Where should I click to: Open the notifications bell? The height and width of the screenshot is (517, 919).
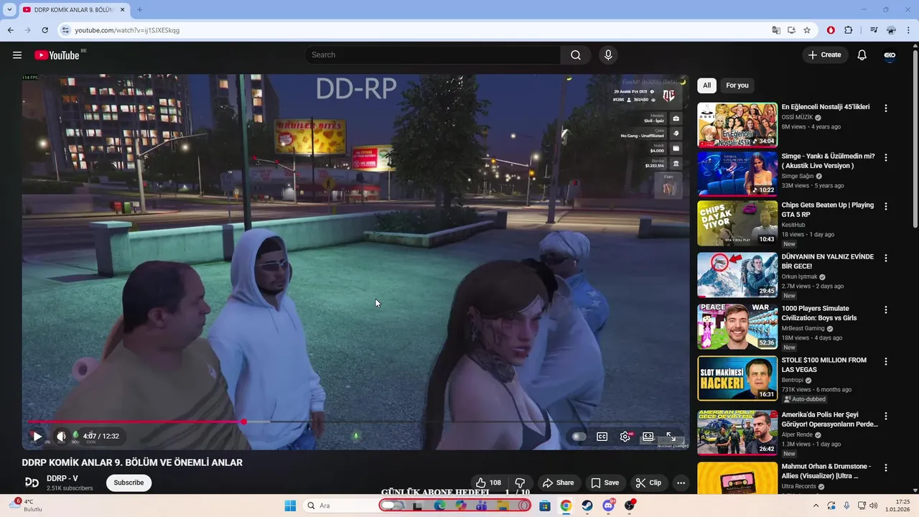tap(862, 55)
